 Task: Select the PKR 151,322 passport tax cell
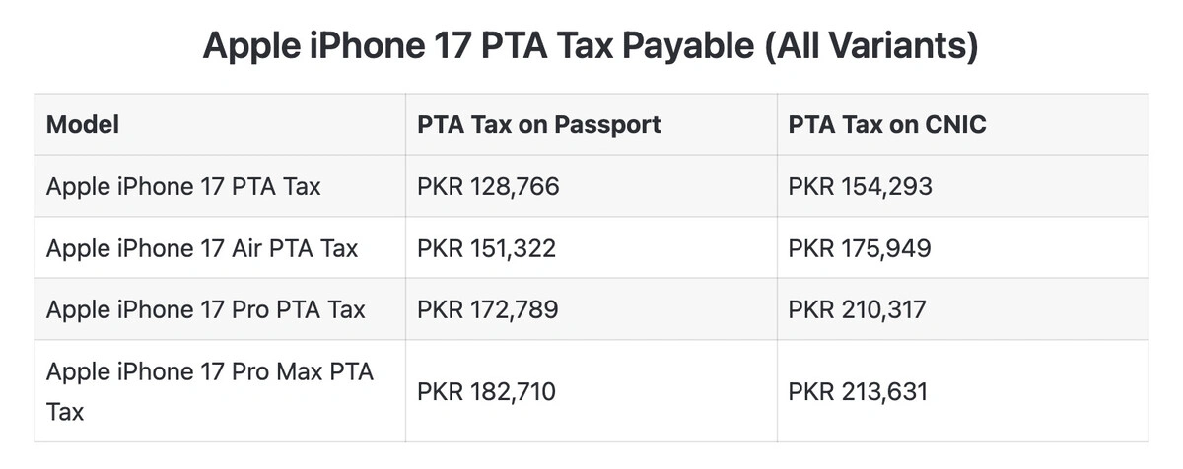point(486,247)
